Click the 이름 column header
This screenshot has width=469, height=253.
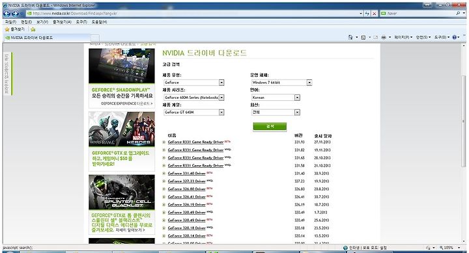(x=172, y=136)
